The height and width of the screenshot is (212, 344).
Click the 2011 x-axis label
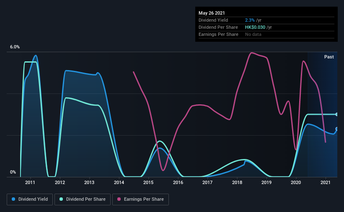click(30, 182)
